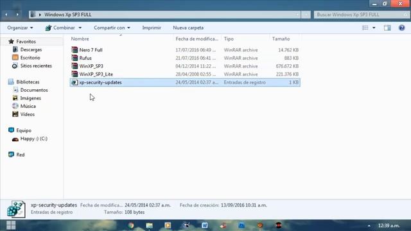Click the "108 bytes" size in details pane

click(134, 212)
